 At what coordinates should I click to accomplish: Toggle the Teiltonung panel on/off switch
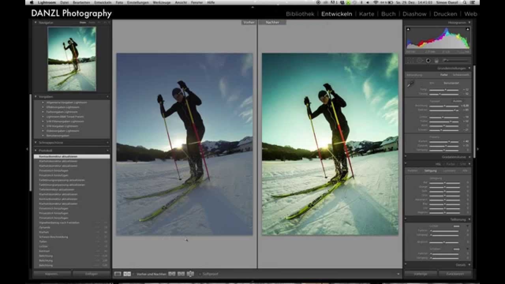click(x=406, y=219)
